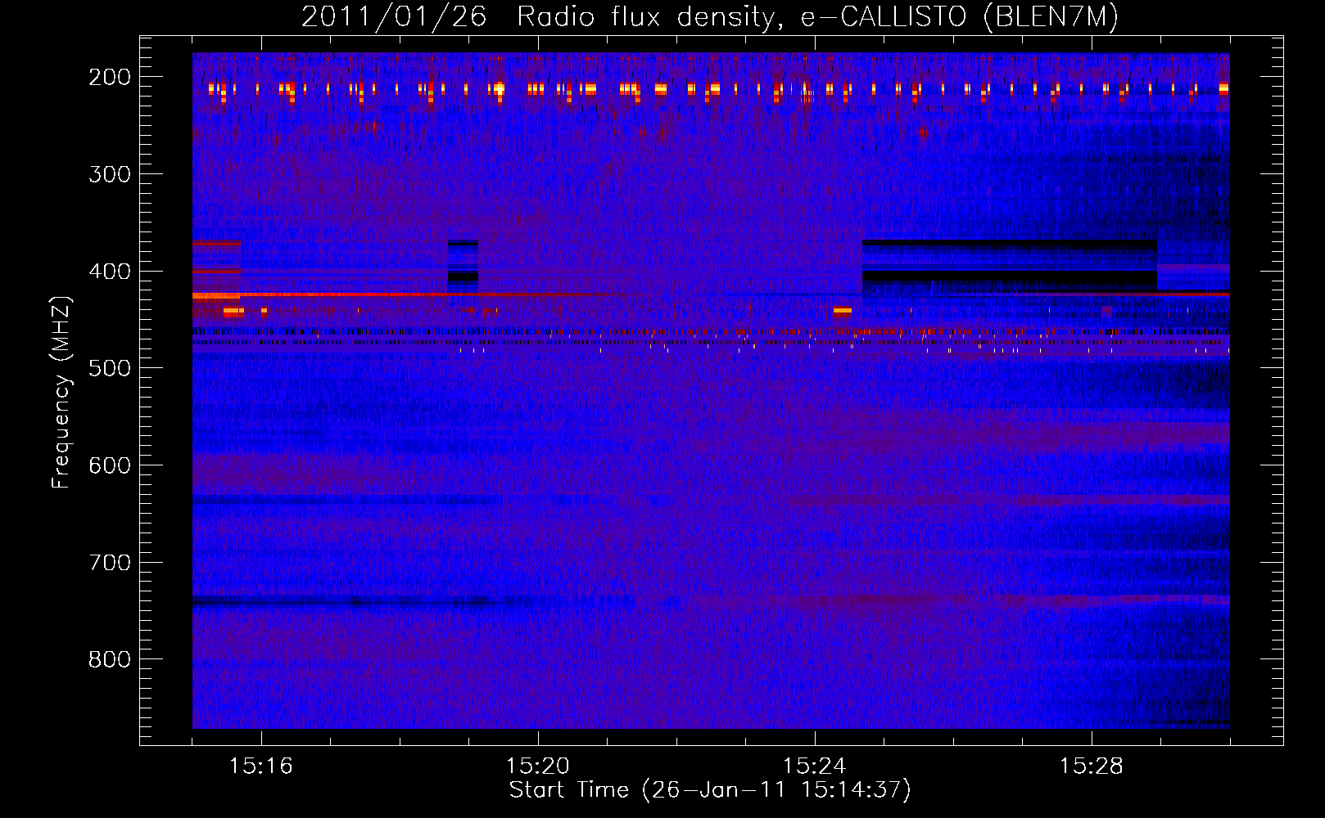1325x818 pixels.
Task: Click the 15:16 time tick label
Action: click(261, 766)
